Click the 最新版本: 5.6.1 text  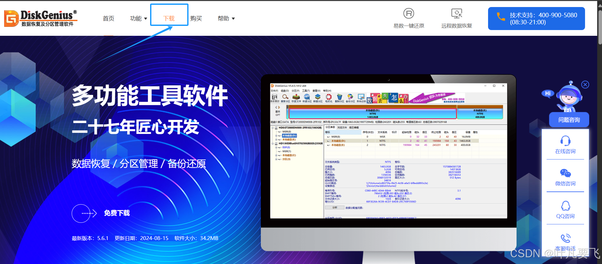pyautogui.click(x=90, y=238)
